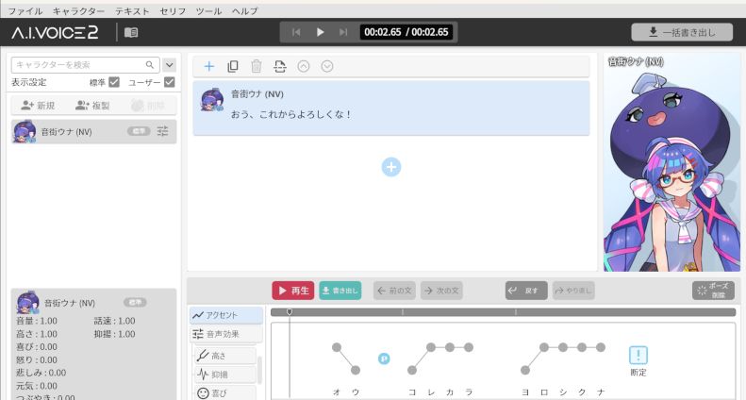Go to the previous sentence with 前の文
Screen dimensions: 746x400
point(394,291)
